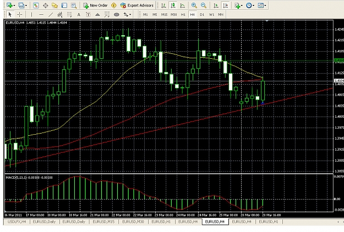Open the Navigator folder-star icon
344x232 pixels.
pyautogui.click(x=54, y=5)
